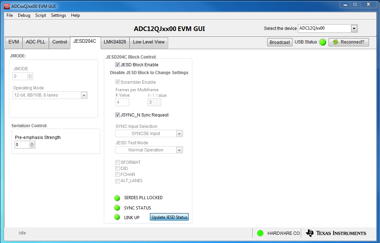Open the JESD Test Mode dropdown
Image resolution: width=380 pixels, height=243 pixels.
179,150
